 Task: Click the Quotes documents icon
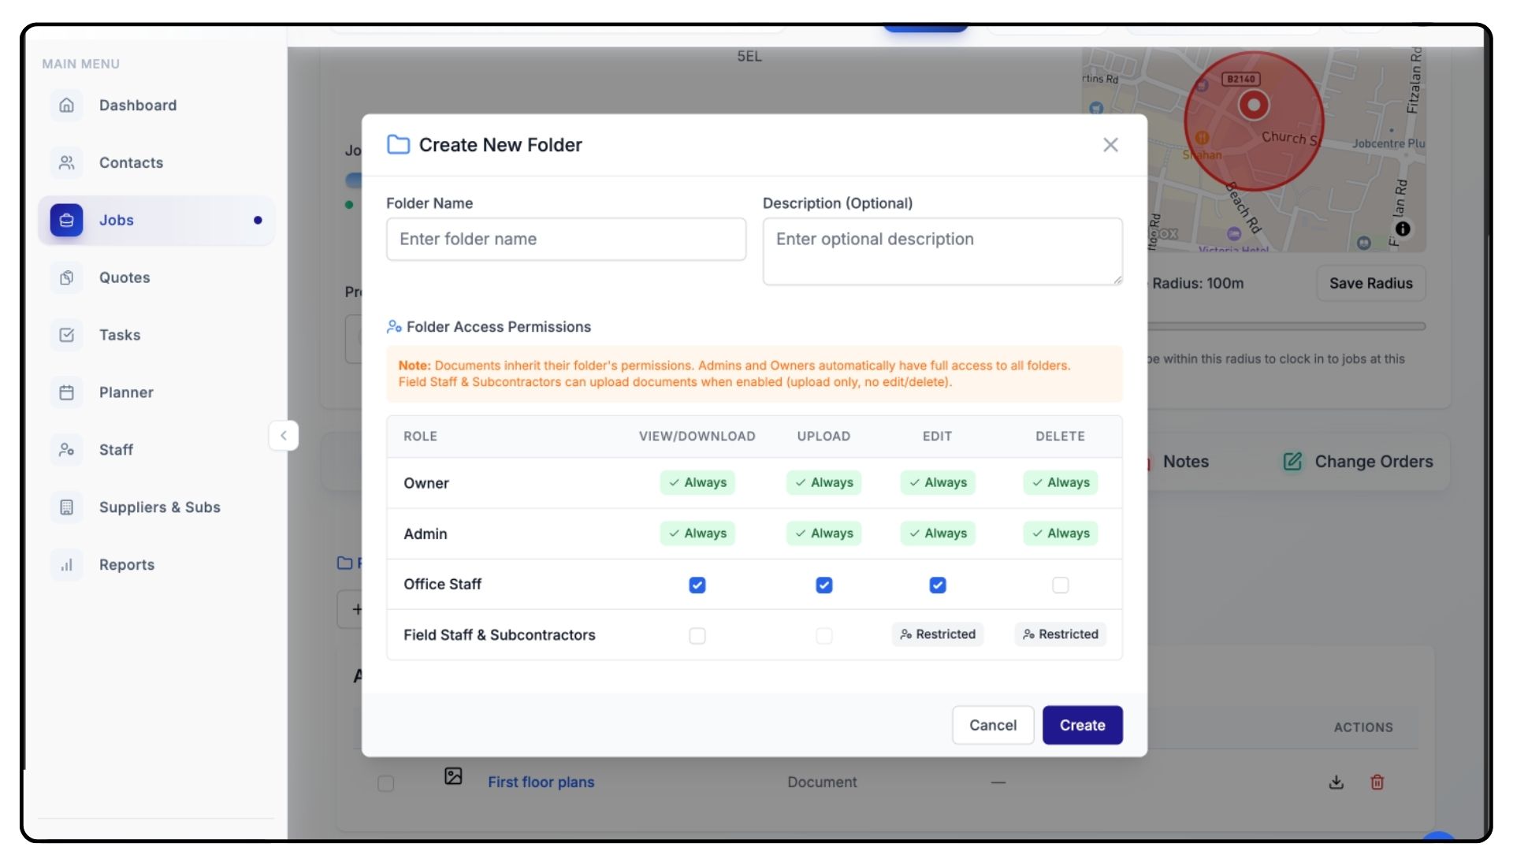67,277
